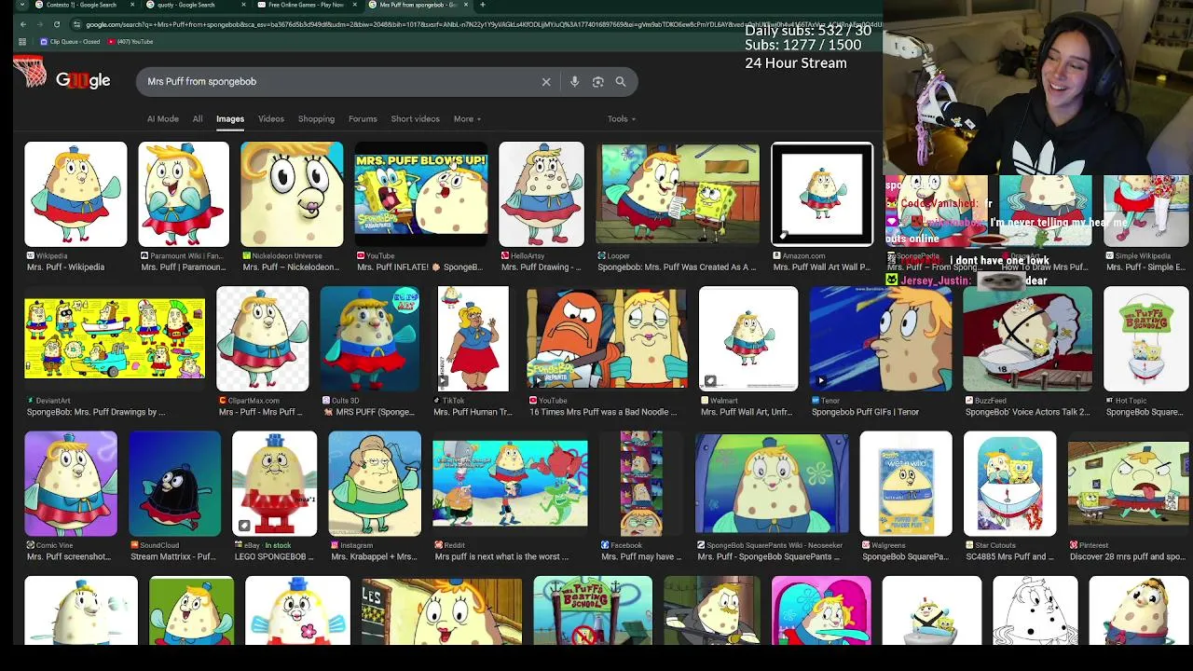Select the AI Mode search tab
1193x671 pixels.
[x=162, y=119]
